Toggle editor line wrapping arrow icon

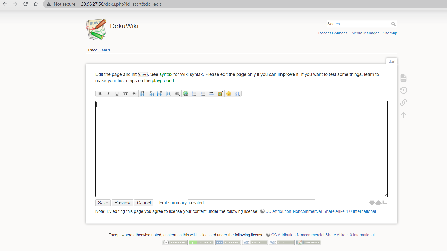(x=385, y=203)
